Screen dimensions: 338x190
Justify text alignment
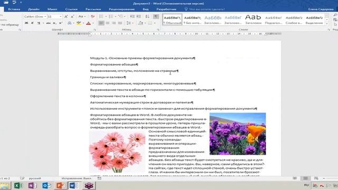coord(120,23)
